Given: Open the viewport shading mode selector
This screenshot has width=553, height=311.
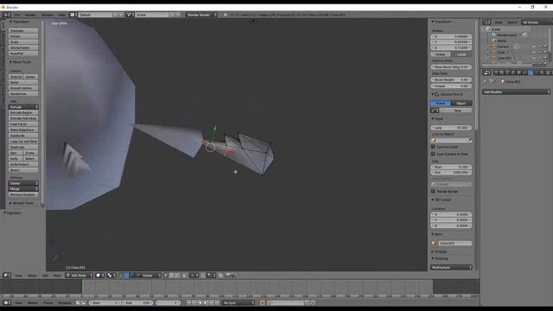Looking at the screenshot, I should pyautogui.click(x=100, y=275).
